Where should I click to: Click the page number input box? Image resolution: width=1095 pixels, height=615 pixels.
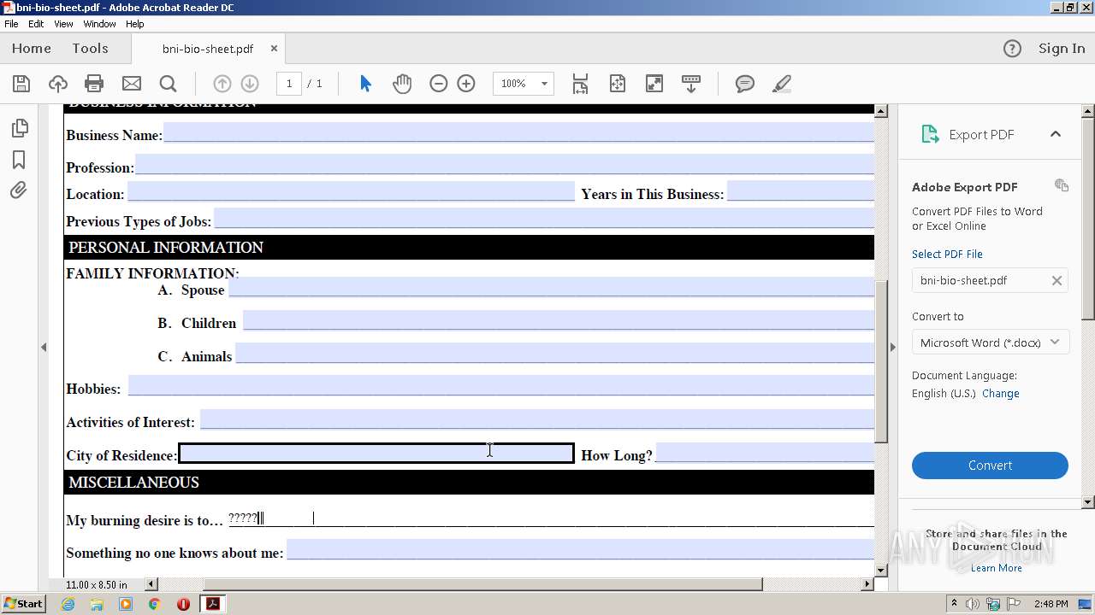[x=289, y=84]
